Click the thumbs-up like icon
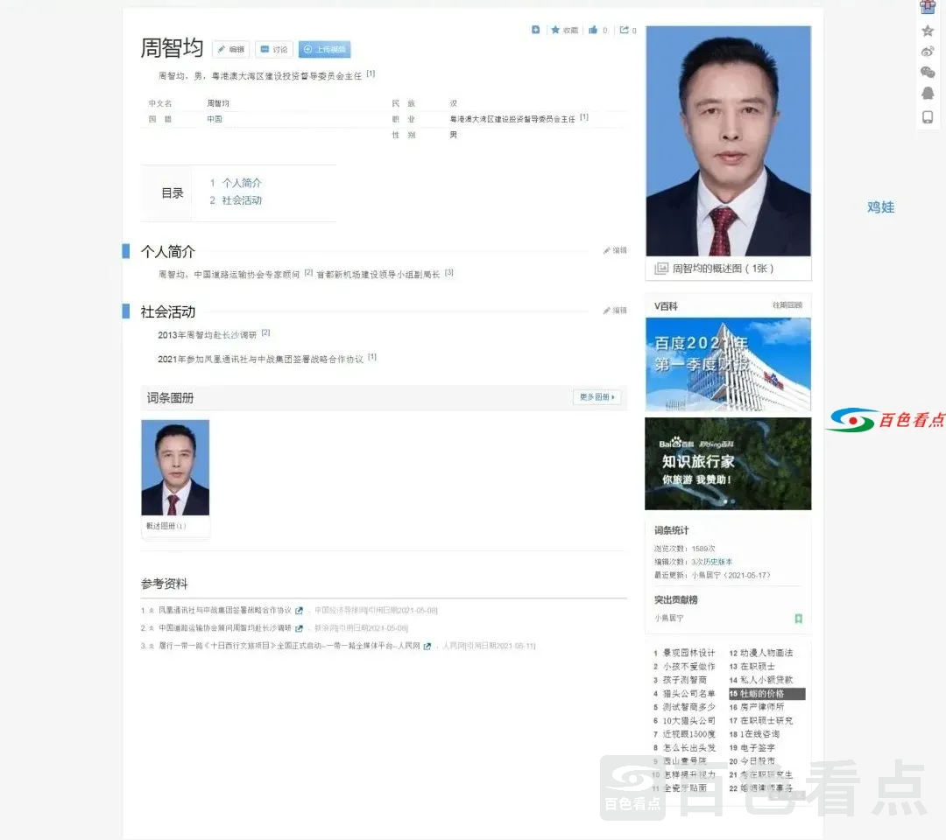946x840 pixels. [593, 30]
